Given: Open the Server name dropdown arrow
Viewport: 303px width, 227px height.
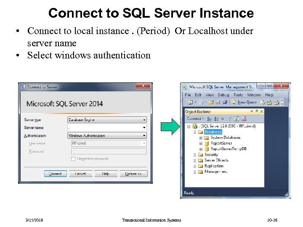Looking at the screenshot, I should tap(144, 128).
